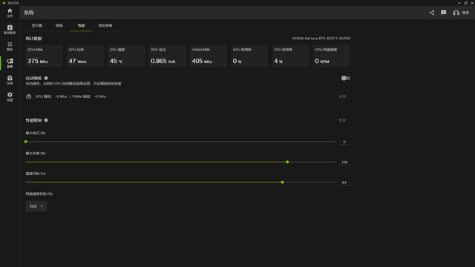
Task: Open the Drivers section in sidebar
Action: [10, 30]
